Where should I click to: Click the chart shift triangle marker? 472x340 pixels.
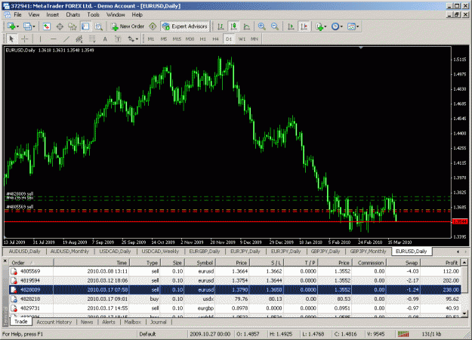pos(361,48)
